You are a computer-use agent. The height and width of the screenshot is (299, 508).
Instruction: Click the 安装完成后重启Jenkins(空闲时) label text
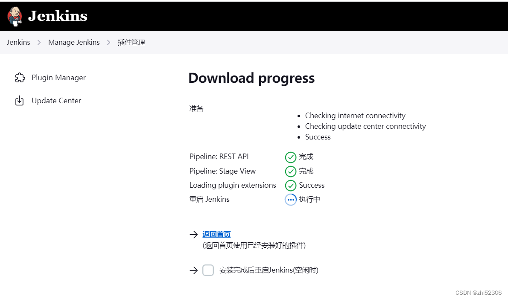click(269, 270)
